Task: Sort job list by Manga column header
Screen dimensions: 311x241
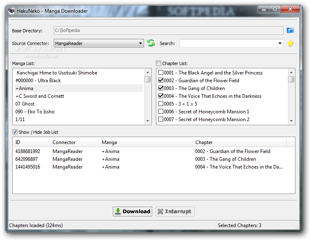Action: (146, 142)
